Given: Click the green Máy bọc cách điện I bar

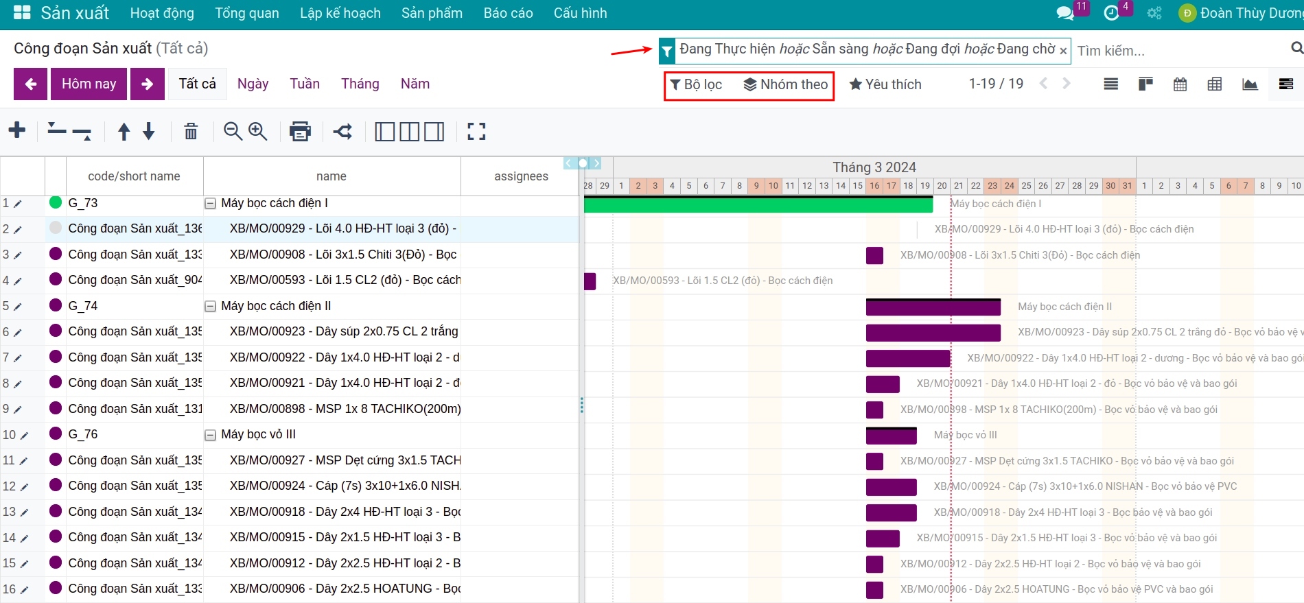Looking at the screenshot, I should click(758, 204).
